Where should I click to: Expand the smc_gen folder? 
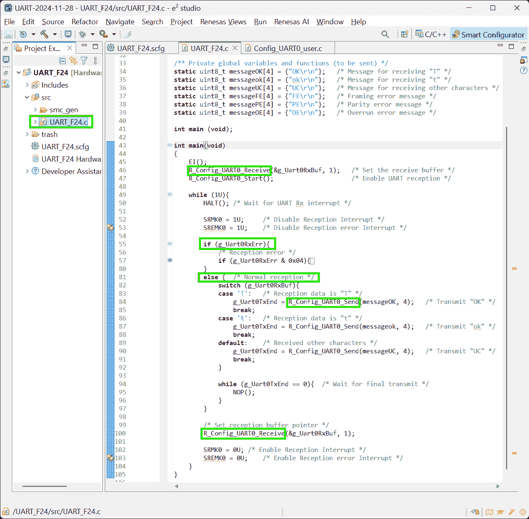coord(35,110)
